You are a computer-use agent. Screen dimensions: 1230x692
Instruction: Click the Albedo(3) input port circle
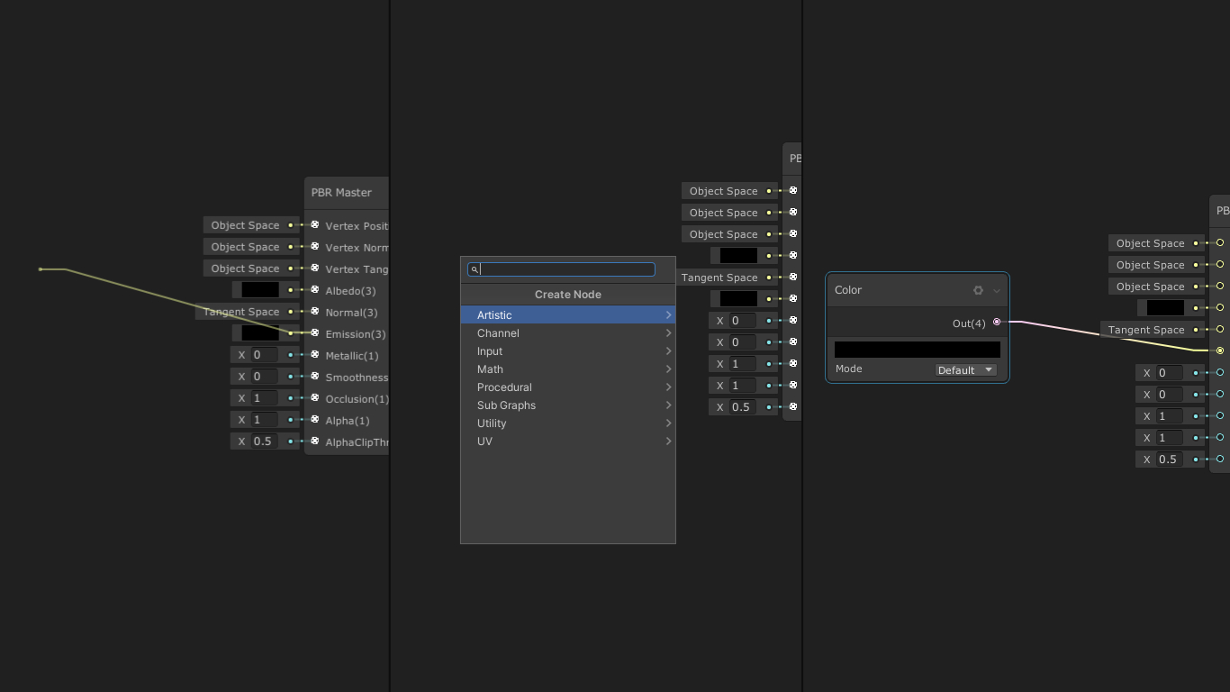(314, 290)
